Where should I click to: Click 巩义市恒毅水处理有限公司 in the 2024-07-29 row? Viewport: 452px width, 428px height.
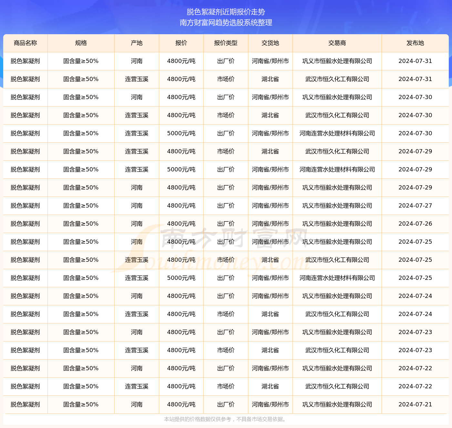(x=337, y=188)
